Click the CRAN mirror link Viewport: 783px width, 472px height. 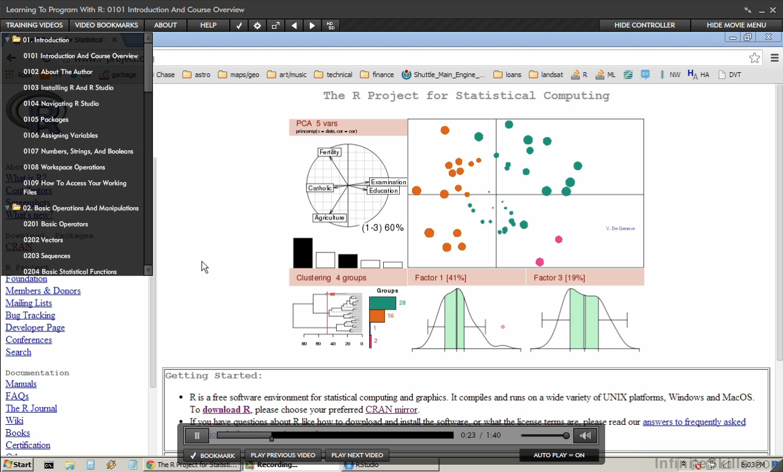[x=391, y=410]
